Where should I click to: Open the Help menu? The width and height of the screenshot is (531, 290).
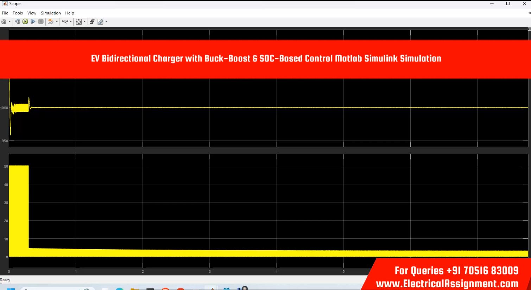[69, 13]
